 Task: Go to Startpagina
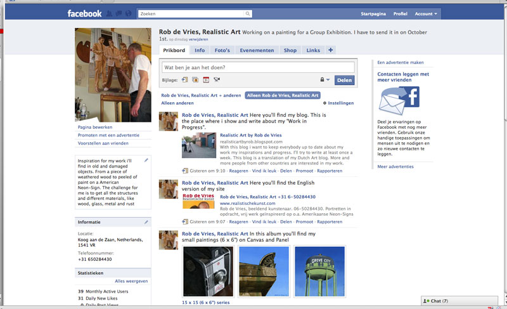pyautogui.click(x=373, y=14)
